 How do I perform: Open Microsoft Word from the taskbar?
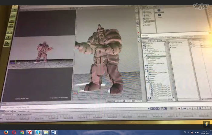[x=54, y=133]
